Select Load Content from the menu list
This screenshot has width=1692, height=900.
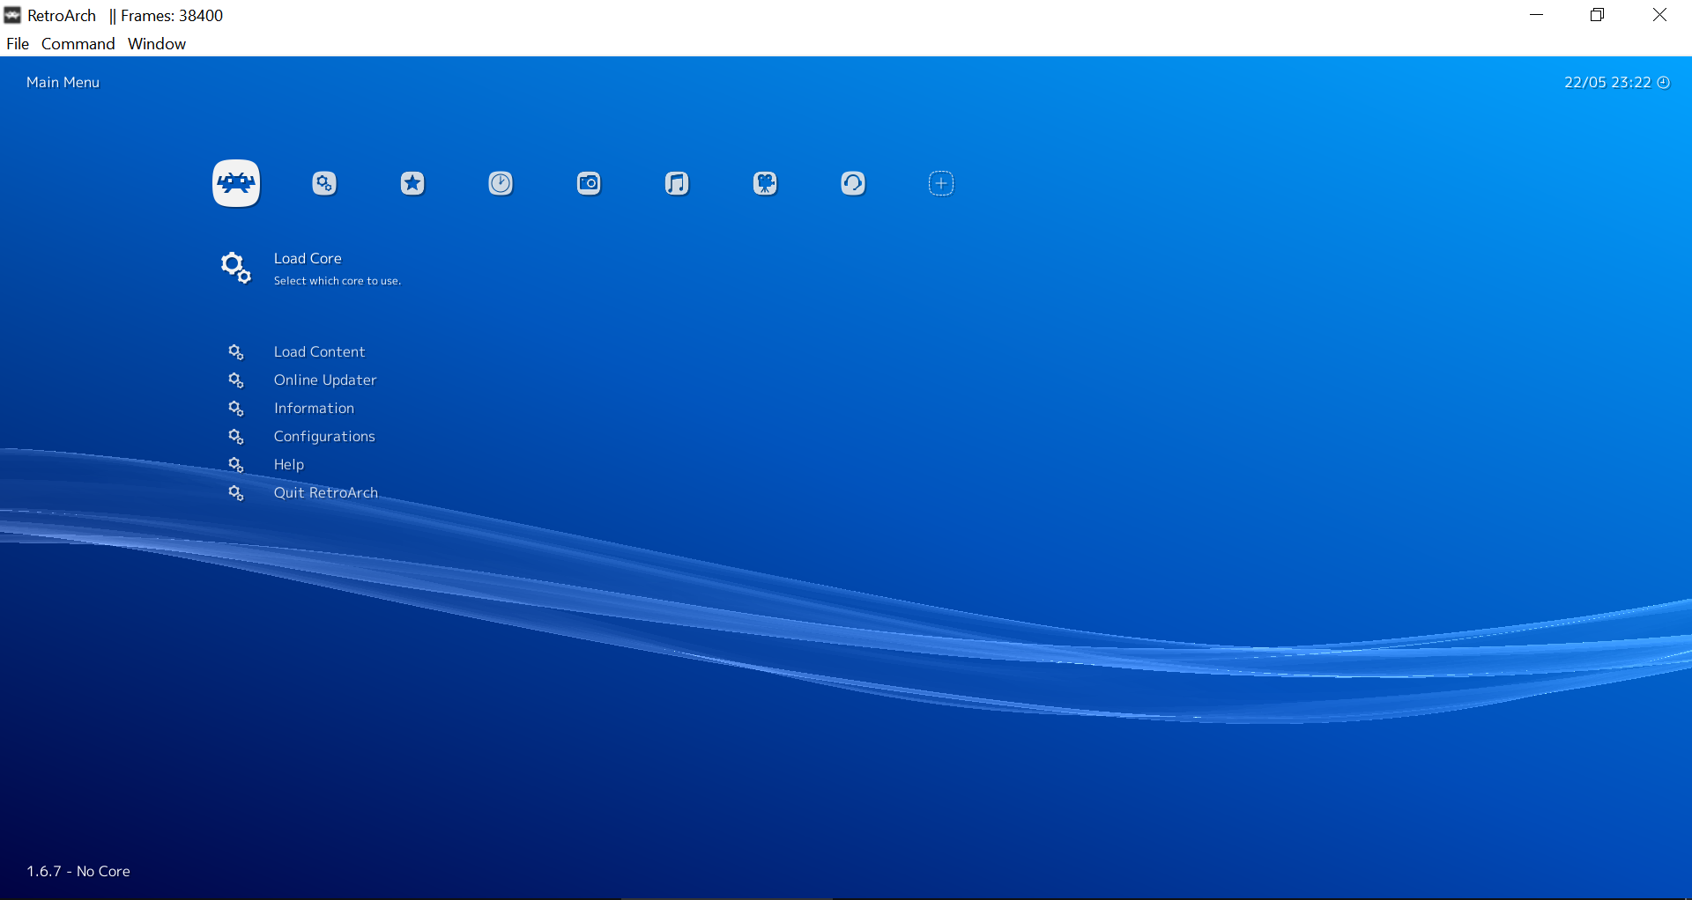pyautogui.click(x=319, y=352)
